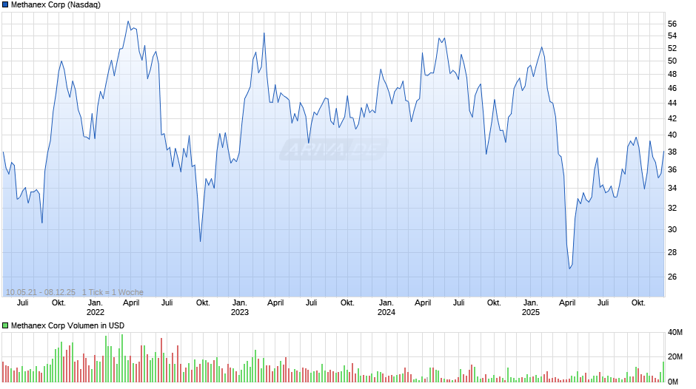Click the October 2022 price trough
The height and width of the screenshot is (389, 696).
point(200,241)
